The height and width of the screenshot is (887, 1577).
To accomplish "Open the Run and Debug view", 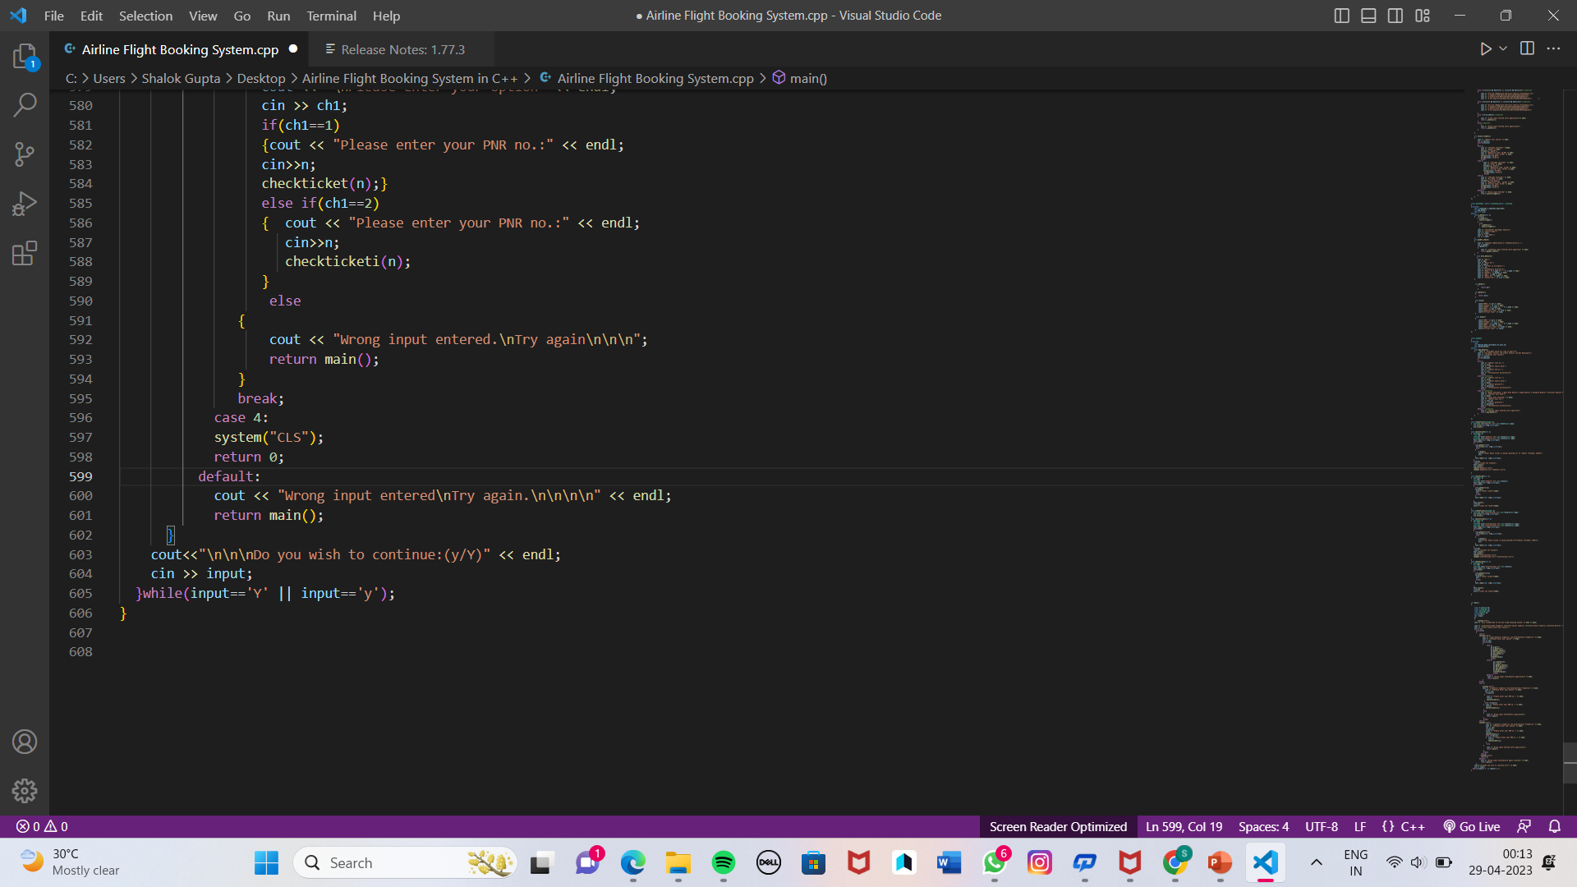I will click(25, 204).
